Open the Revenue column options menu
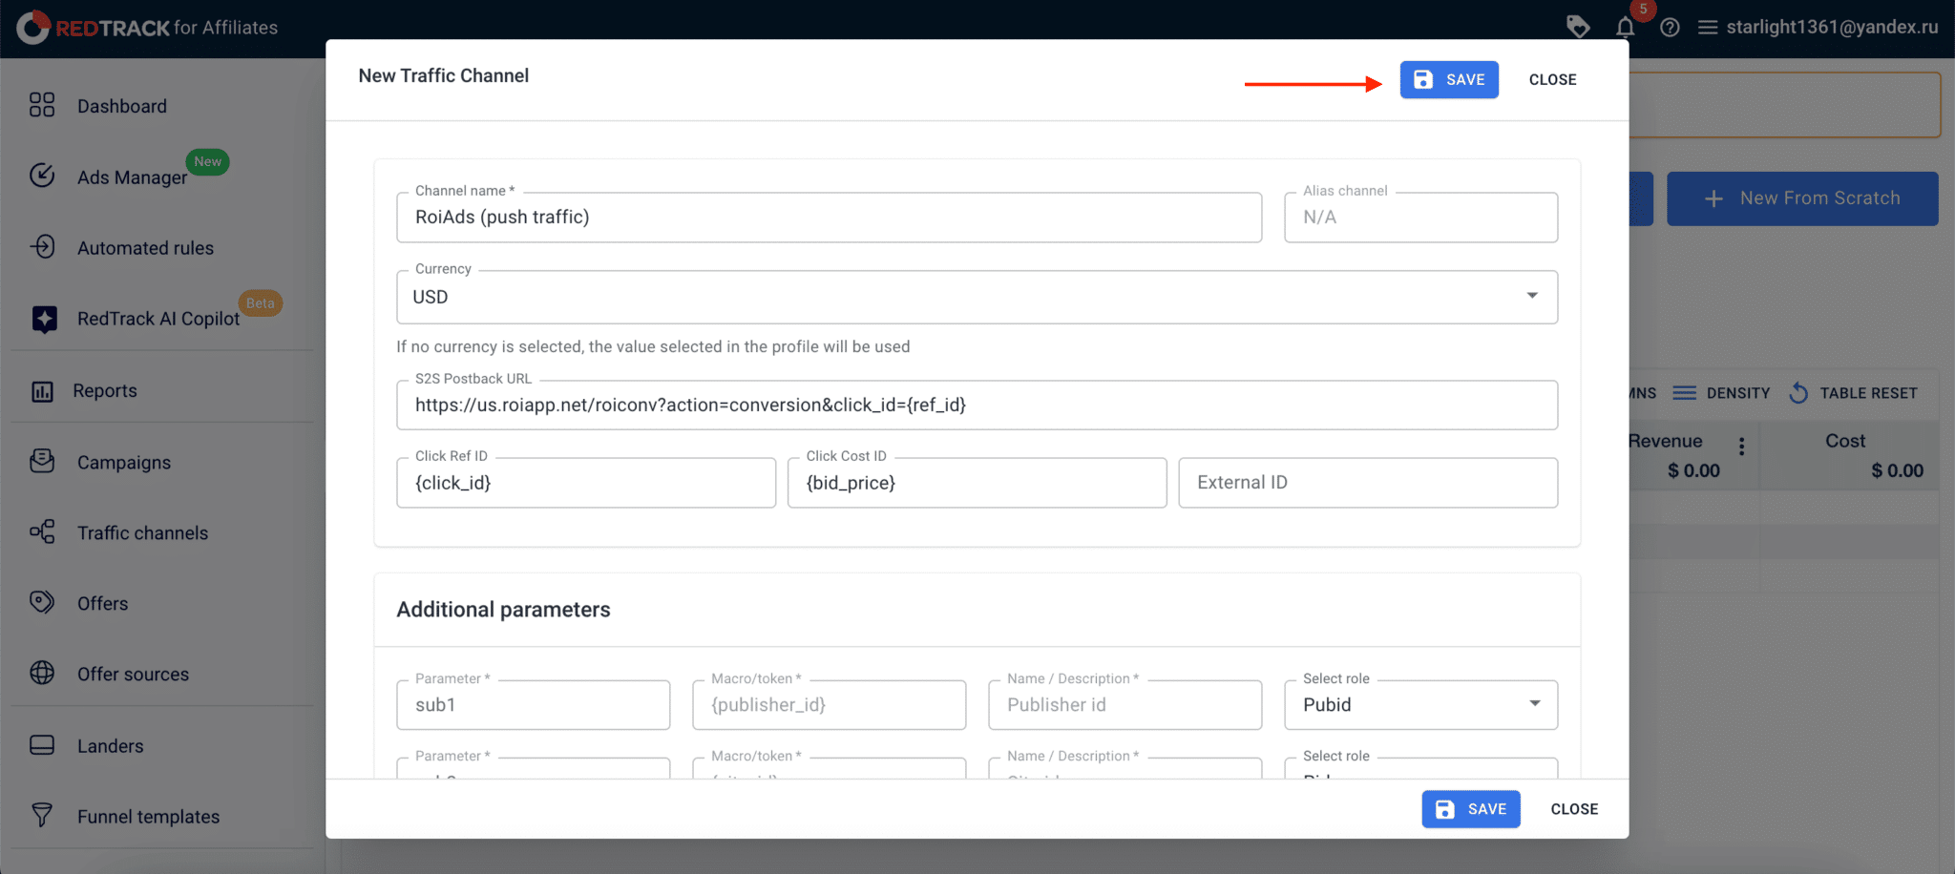 1741,445
